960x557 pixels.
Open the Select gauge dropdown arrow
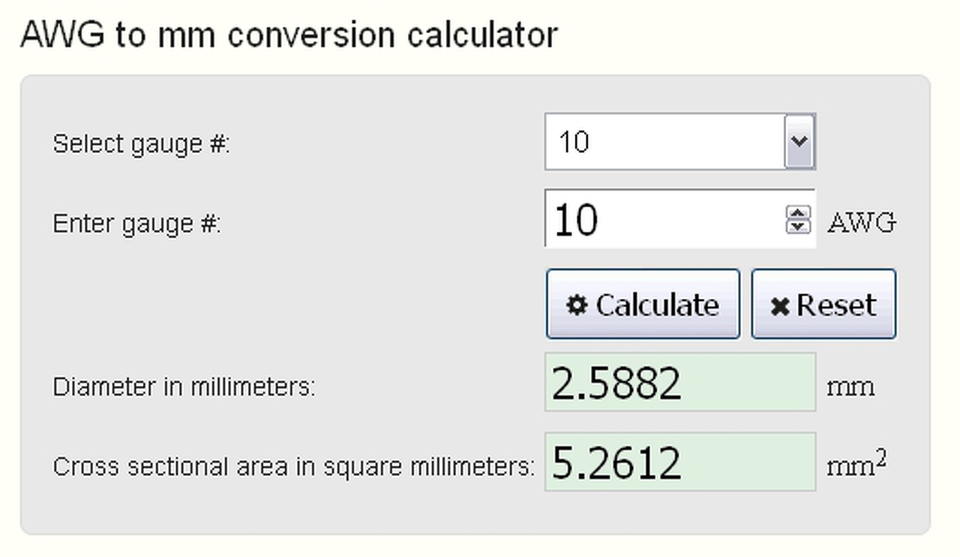point(799,141)
